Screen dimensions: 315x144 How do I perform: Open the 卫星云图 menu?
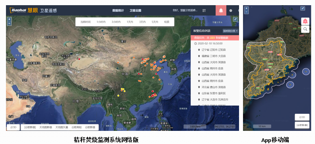[x=135, y=11]
